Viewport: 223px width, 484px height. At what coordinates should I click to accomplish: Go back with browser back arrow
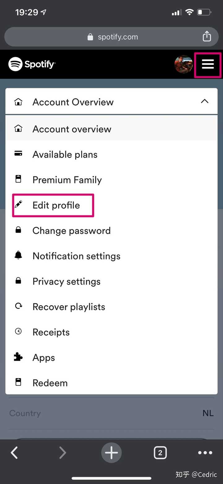tap(14, 453)
